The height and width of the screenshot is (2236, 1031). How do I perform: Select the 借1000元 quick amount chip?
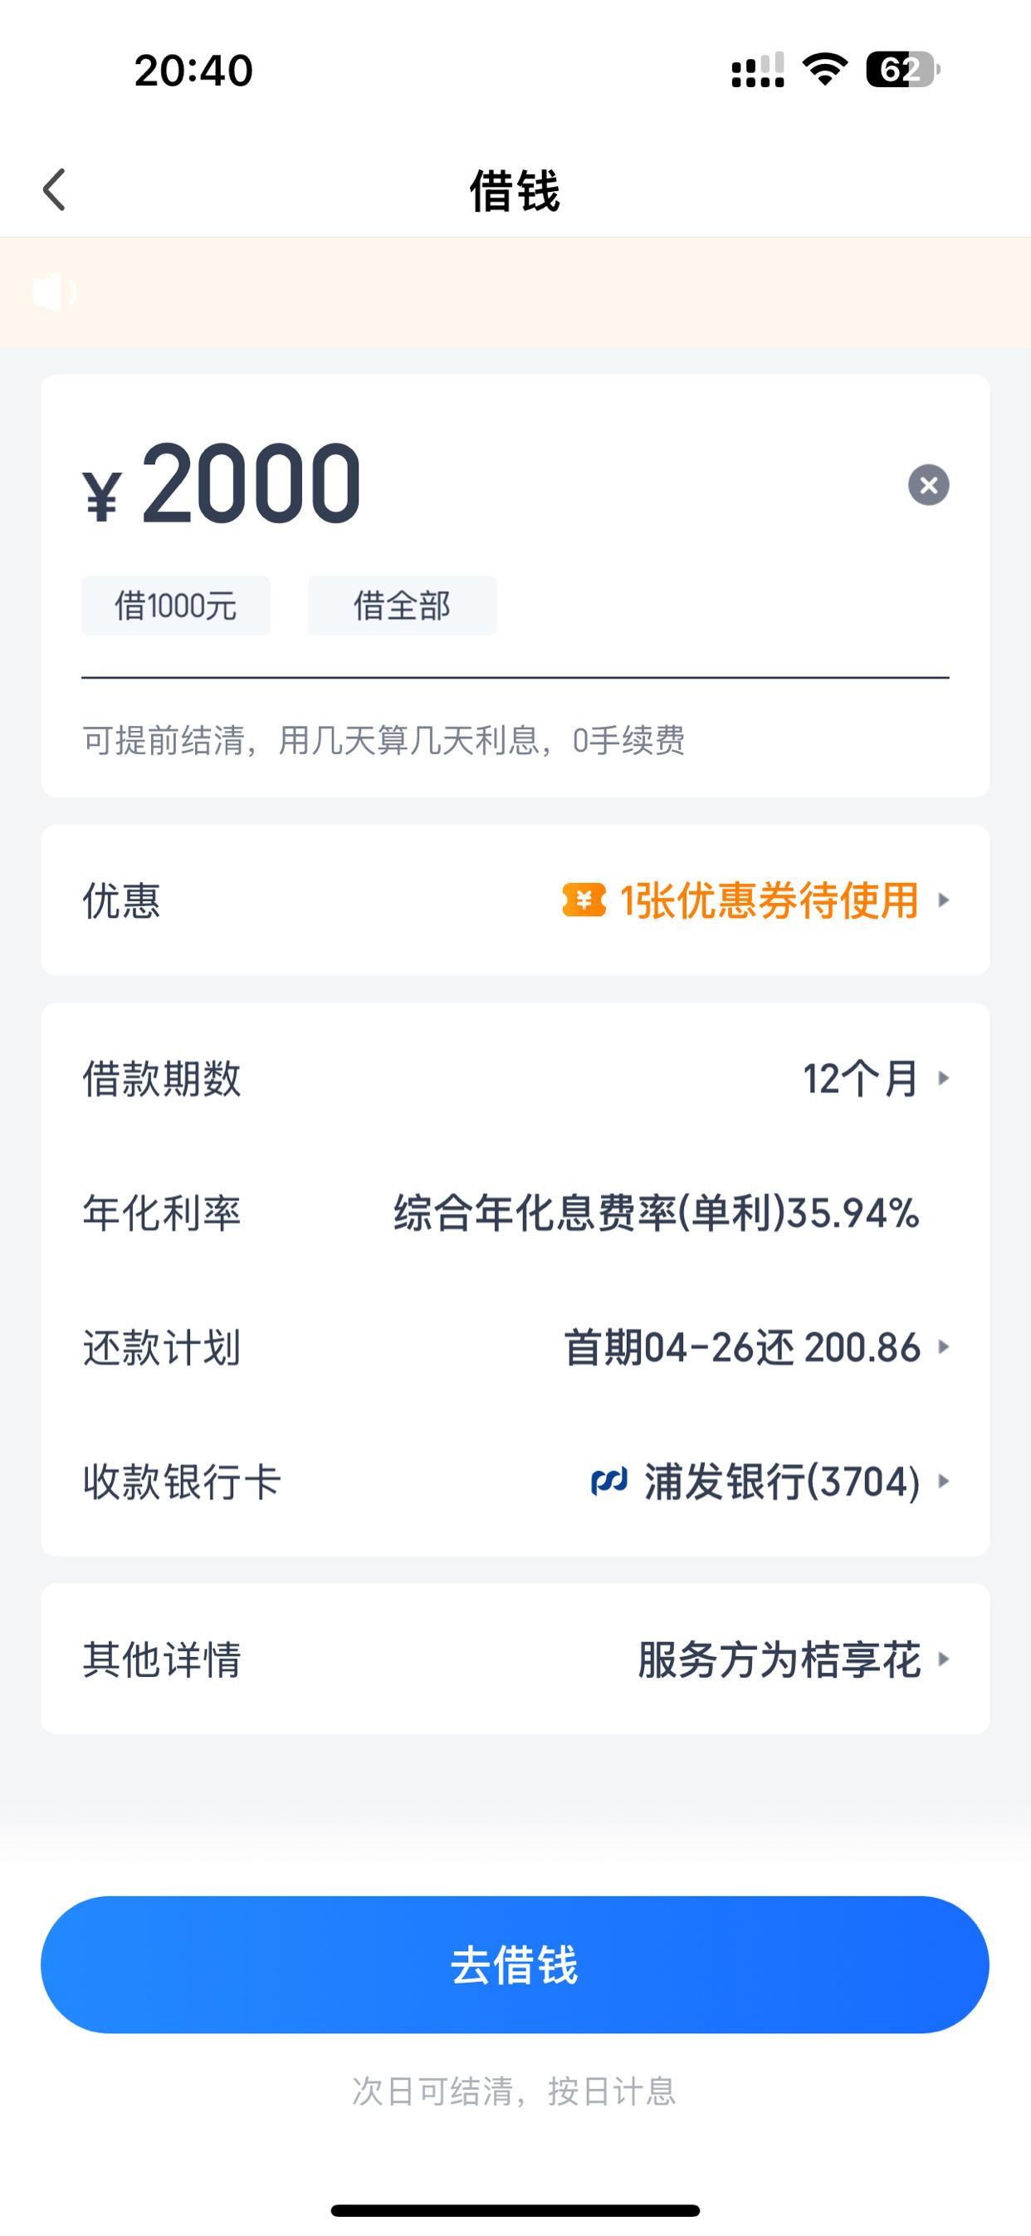tap(176, 606)
